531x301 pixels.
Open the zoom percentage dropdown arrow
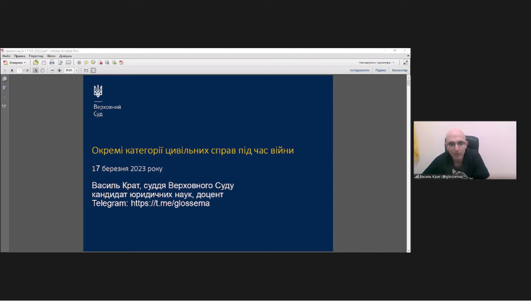(x=77, y=70)
